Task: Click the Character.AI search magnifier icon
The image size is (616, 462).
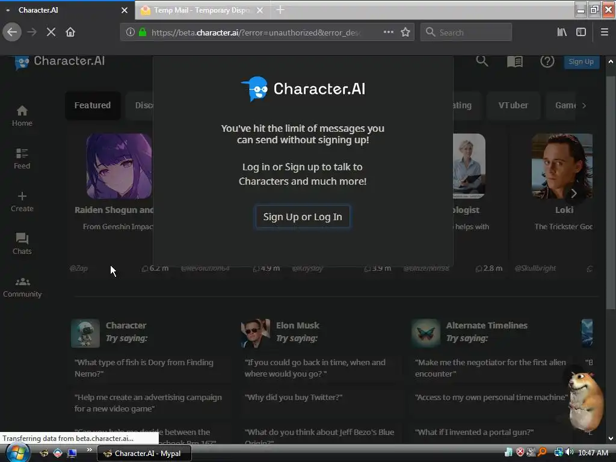Action: (482, 61)
